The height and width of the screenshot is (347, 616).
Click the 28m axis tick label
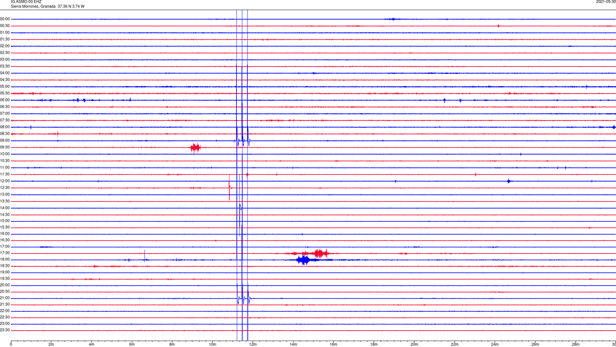[x=576, y=344]
